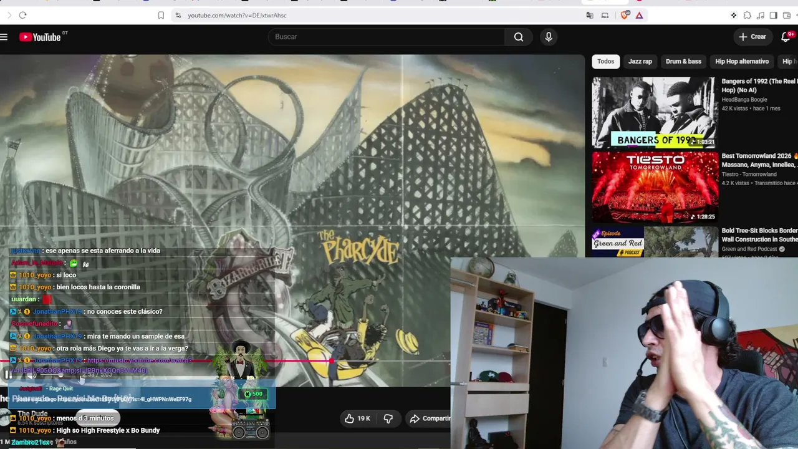798x449 pixels.
Task: Open the translate page icon
Action: coord(590,15)
